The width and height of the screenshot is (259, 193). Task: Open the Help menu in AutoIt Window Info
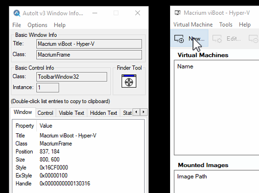[x=60, y=25]
